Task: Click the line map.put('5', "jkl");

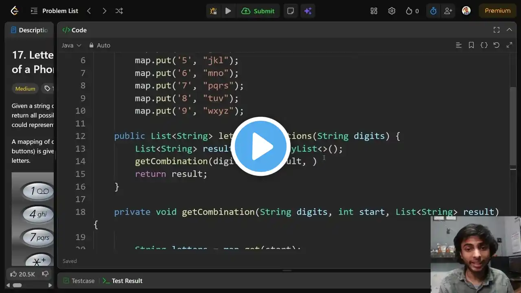Action: (x=187, y=61)
